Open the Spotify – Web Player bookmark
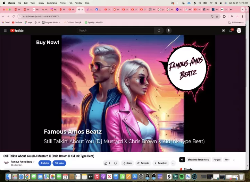 tap(94, 23)
